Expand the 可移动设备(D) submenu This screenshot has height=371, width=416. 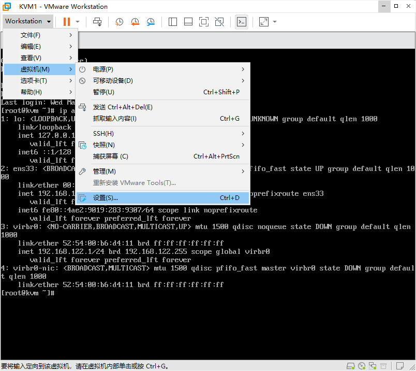coord(163,81)
